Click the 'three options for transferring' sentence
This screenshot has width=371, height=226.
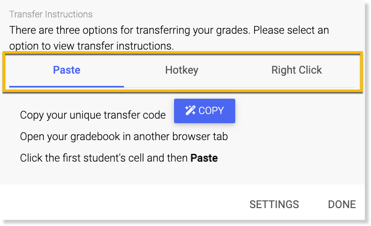pyautogui.click(x=169, y=30)
